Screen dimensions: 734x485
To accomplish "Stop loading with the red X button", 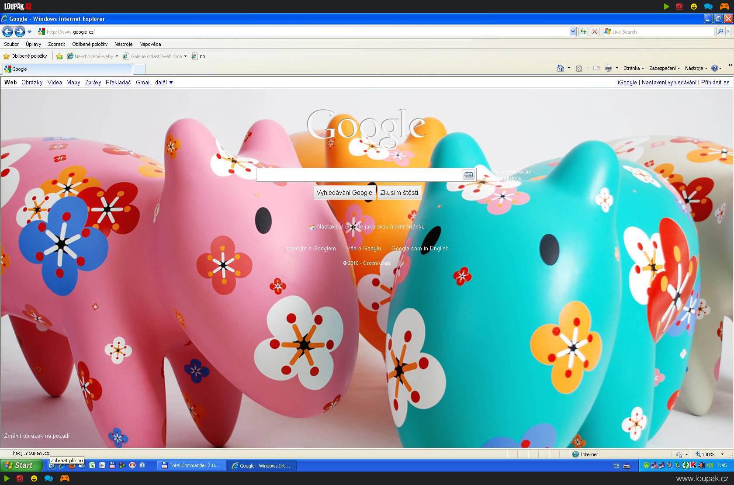I will [x=594, y=31].
